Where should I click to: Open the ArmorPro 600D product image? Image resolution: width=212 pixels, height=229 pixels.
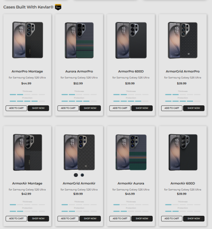[131, 40]
